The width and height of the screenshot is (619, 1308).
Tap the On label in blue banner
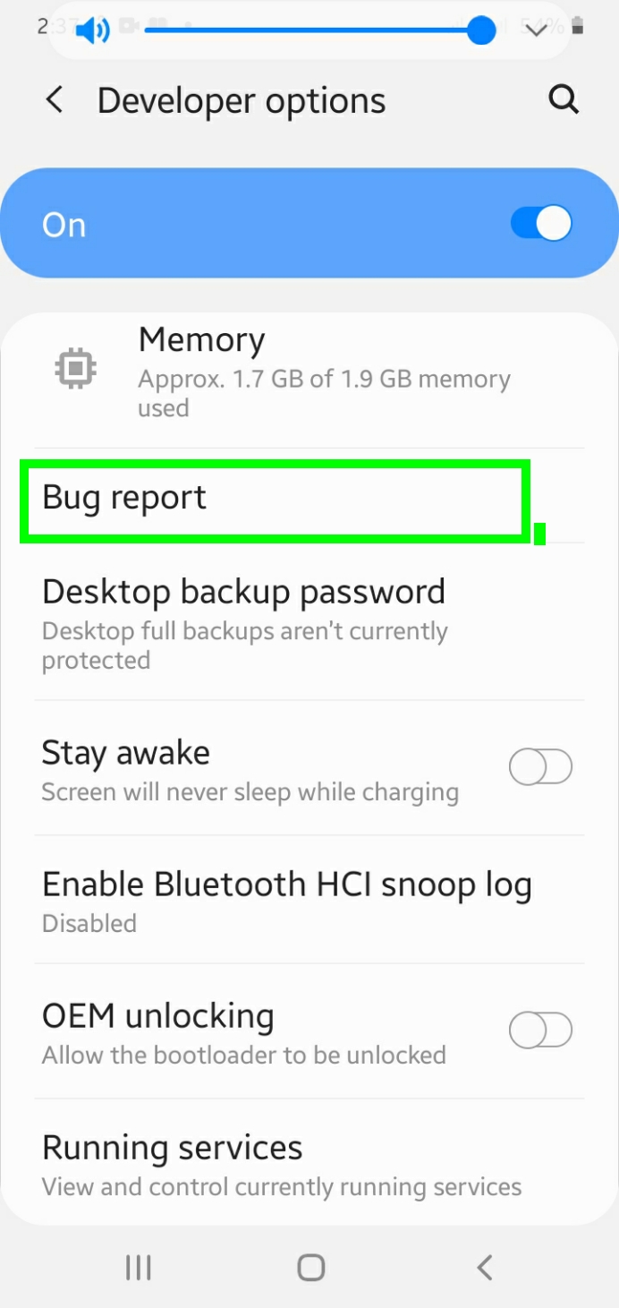(x=64, y=225)
